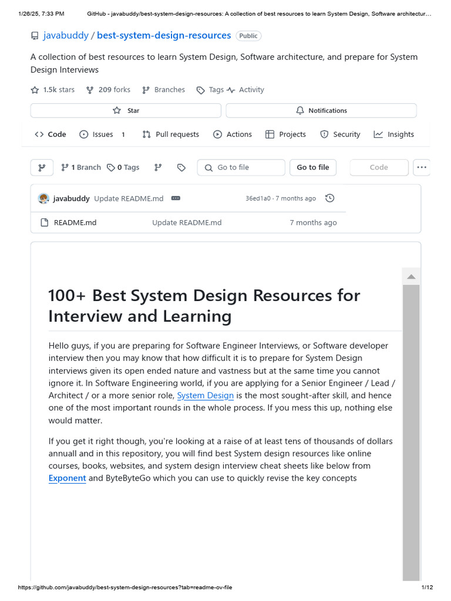
Task: Open the three-dot more options menu
Action: coord(422,167)
